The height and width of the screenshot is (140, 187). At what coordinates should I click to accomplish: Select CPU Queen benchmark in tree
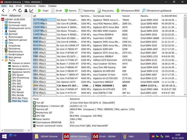(18, 75)
